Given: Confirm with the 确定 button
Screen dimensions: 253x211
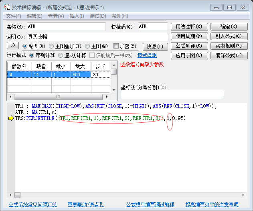Looking at the screenshot, I should pyautogui.click(x=229, y=26).
